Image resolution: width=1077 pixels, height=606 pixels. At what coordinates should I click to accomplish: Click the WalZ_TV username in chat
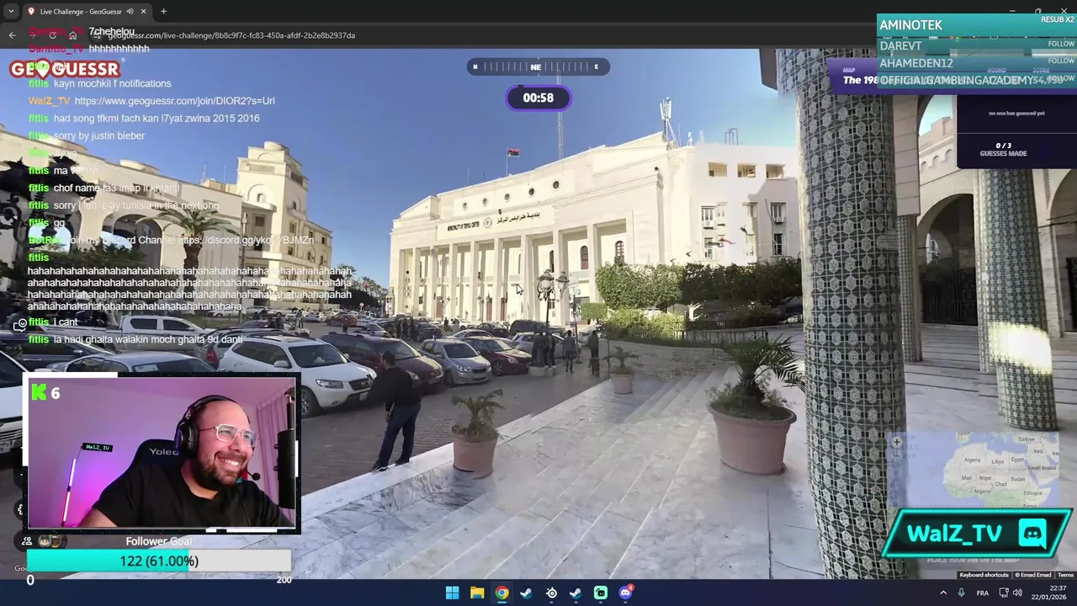50,101
